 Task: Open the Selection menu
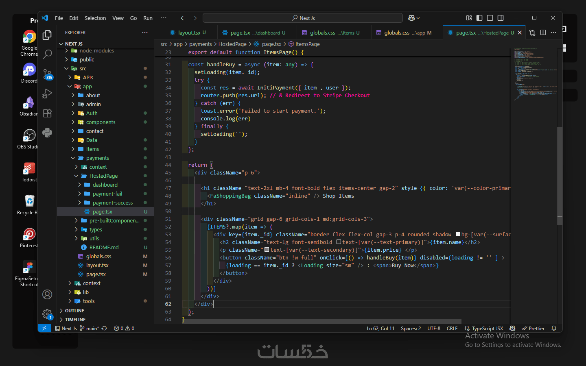(95, 18)
